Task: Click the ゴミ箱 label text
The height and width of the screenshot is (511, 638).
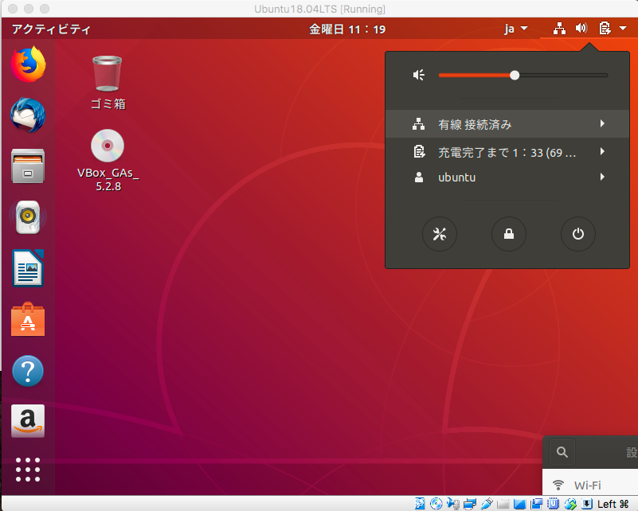Action: pos(108,104)
